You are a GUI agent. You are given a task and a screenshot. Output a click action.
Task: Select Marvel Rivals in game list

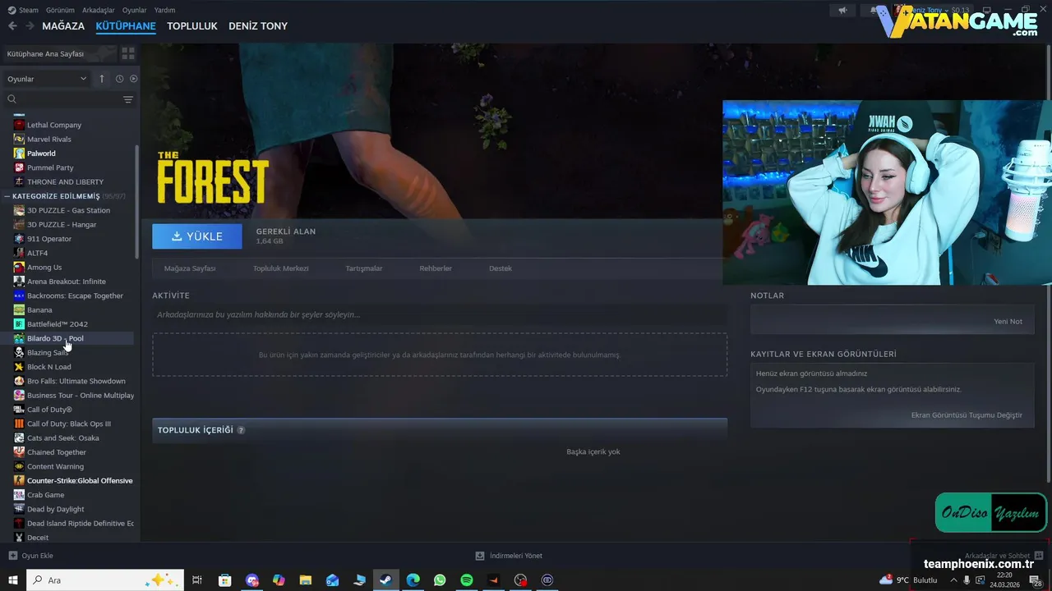point(49,140)
